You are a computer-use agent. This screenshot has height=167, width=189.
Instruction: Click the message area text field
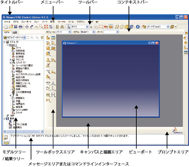coord(97,139)
